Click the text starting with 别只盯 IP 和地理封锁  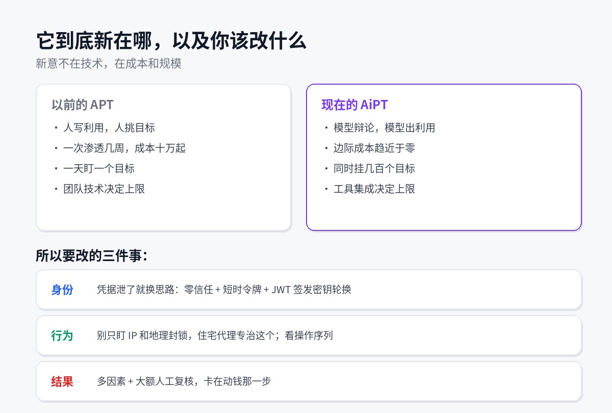(x=215, y=335)
